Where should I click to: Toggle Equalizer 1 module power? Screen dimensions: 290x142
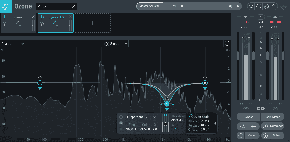5,17
